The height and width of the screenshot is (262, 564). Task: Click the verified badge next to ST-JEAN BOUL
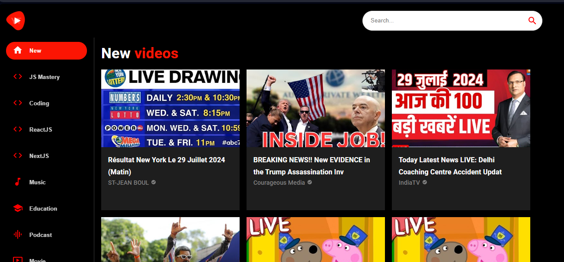154,183
